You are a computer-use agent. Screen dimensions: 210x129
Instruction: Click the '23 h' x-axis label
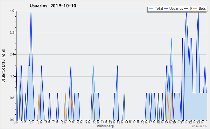pos(199,122)
